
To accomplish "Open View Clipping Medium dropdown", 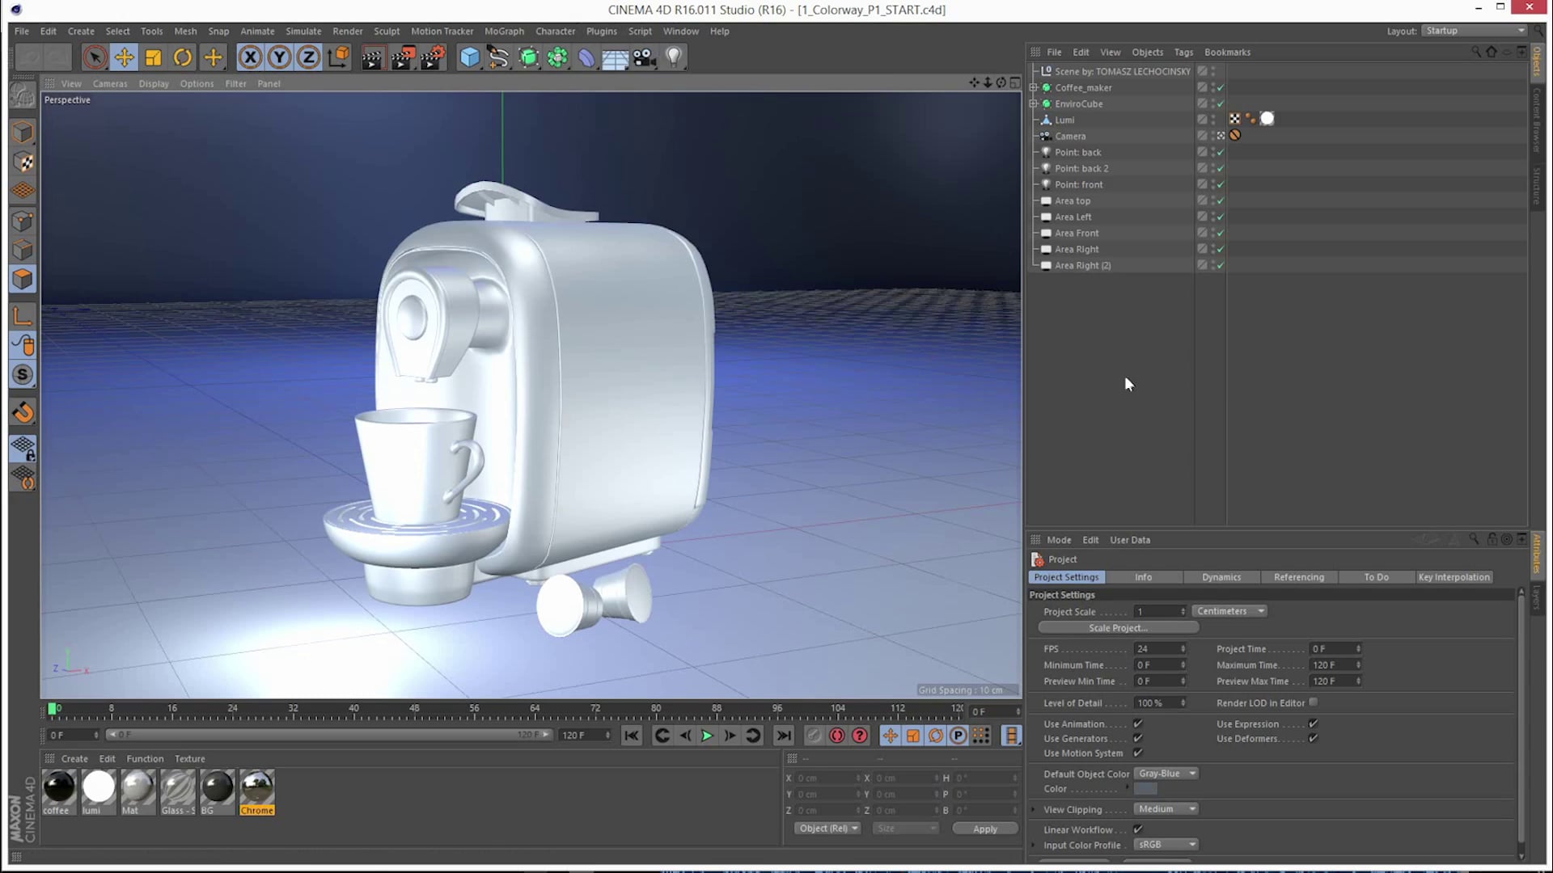I will click(1166, 809).
